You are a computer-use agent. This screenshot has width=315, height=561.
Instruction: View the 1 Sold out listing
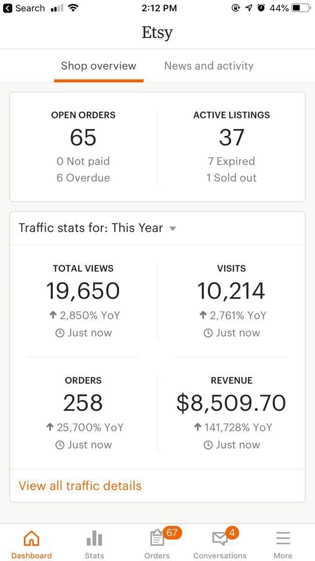point(231,178)
